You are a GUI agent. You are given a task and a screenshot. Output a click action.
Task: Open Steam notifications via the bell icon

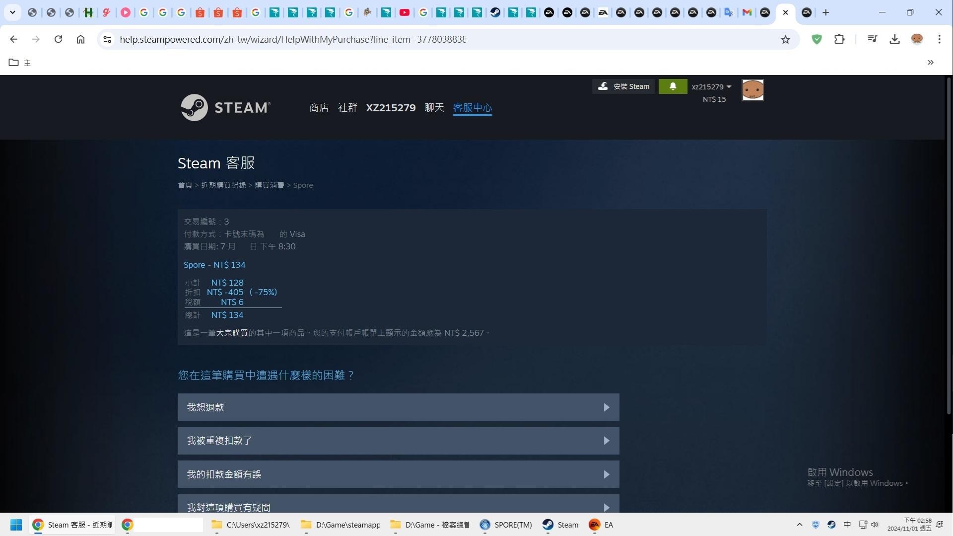click(x=673, y=86)
